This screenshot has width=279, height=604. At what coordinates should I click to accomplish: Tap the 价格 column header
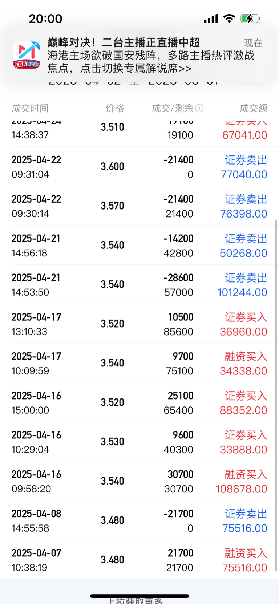point(115,108)
